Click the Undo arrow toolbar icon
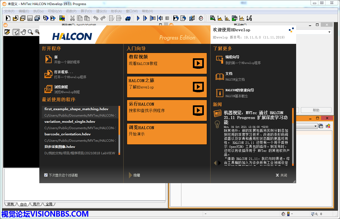Viewport: 340px width, 219px height. (95, 18)
